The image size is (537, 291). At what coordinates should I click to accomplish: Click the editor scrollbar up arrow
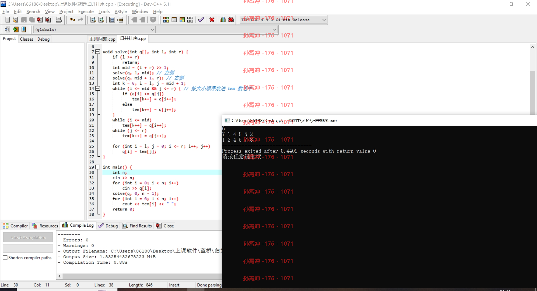coord(533,47)
